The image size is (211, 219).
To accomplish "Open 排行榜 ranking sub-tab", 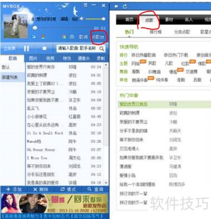I will (x=156, y=32).
